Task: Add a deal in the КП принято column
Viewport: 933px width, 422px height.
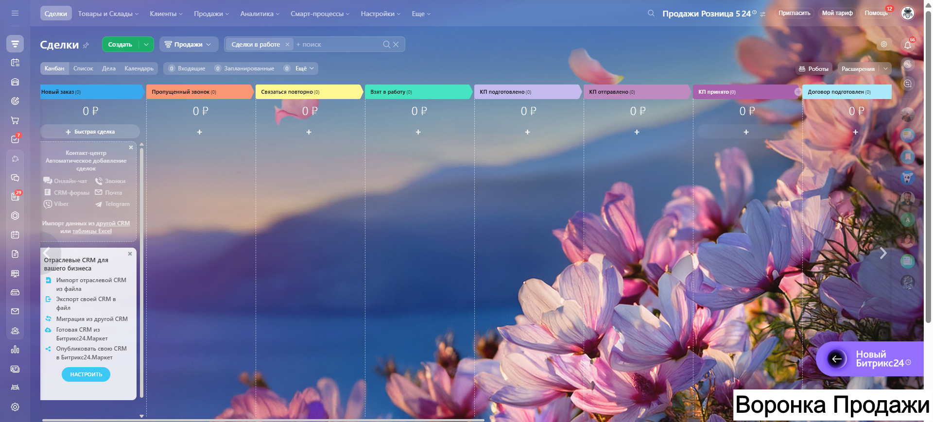Action: click(746, 132)
